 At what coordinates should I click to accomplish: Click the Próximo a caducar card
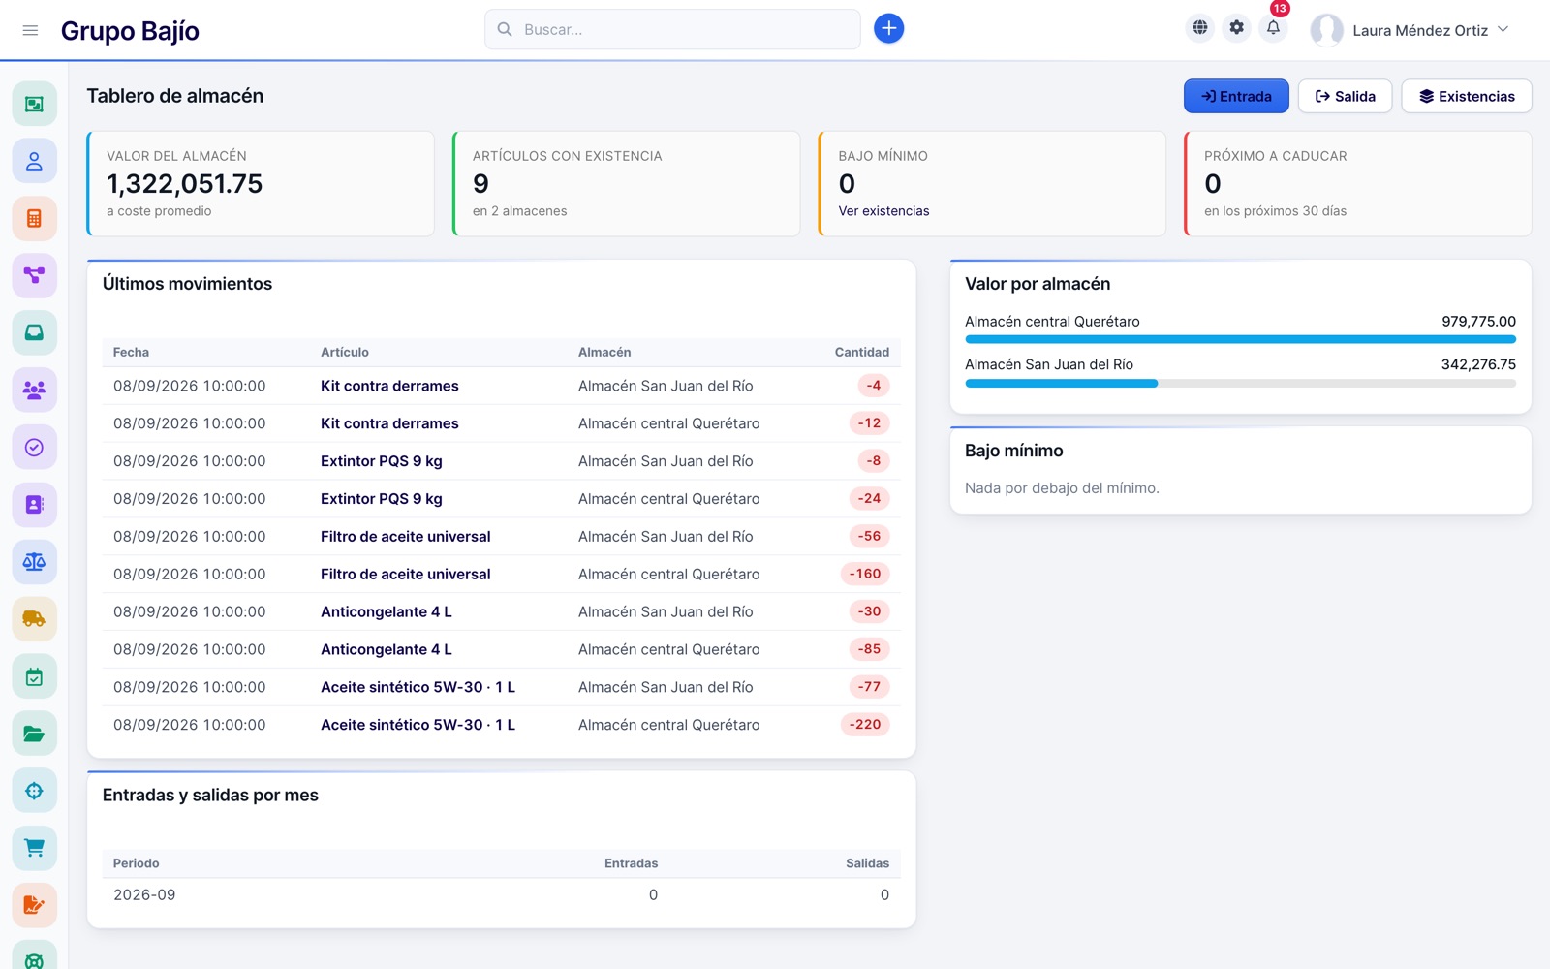coord(1358,184)
